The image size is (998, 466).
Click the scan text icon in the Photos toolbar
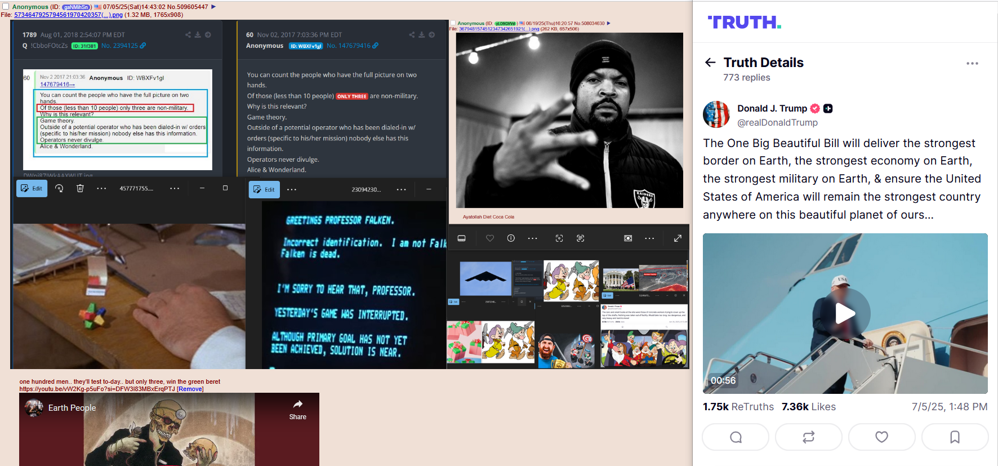580,238
